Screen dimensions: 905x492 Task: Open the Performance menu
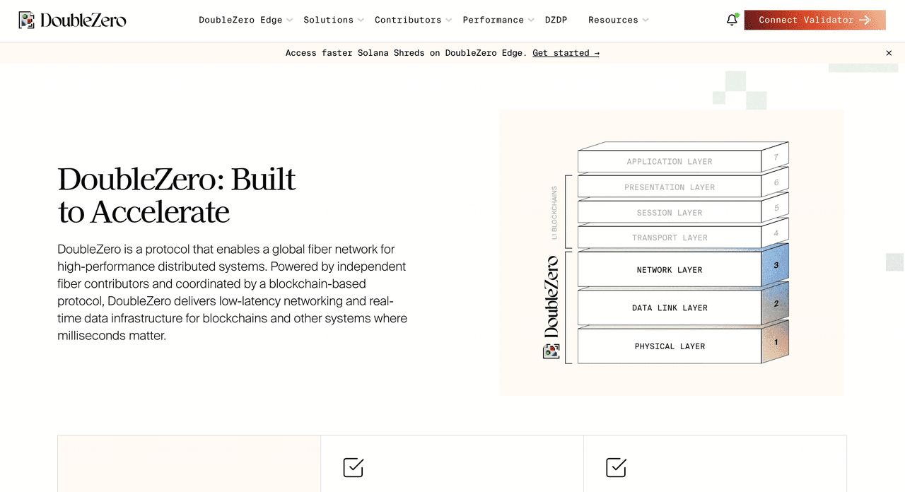pos(494,20)
